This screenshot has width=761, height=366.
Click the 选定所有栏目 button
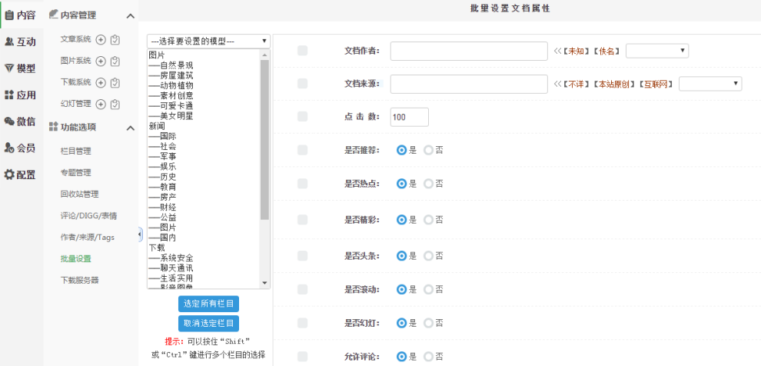click(x=208, y=304)
